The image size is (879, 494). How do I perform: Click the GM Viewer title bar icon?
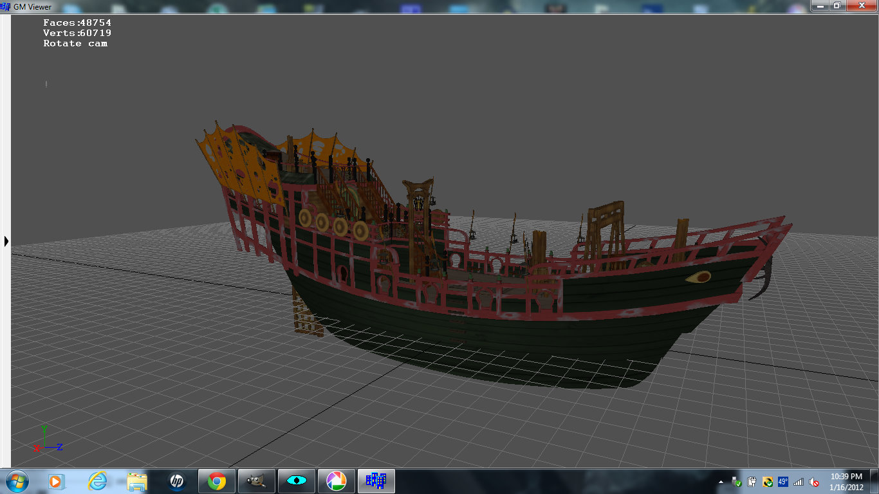tap(6, 6)
